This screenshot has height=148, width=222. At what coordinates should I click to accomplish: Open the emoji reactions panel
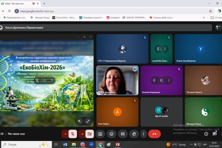point(111,134)
